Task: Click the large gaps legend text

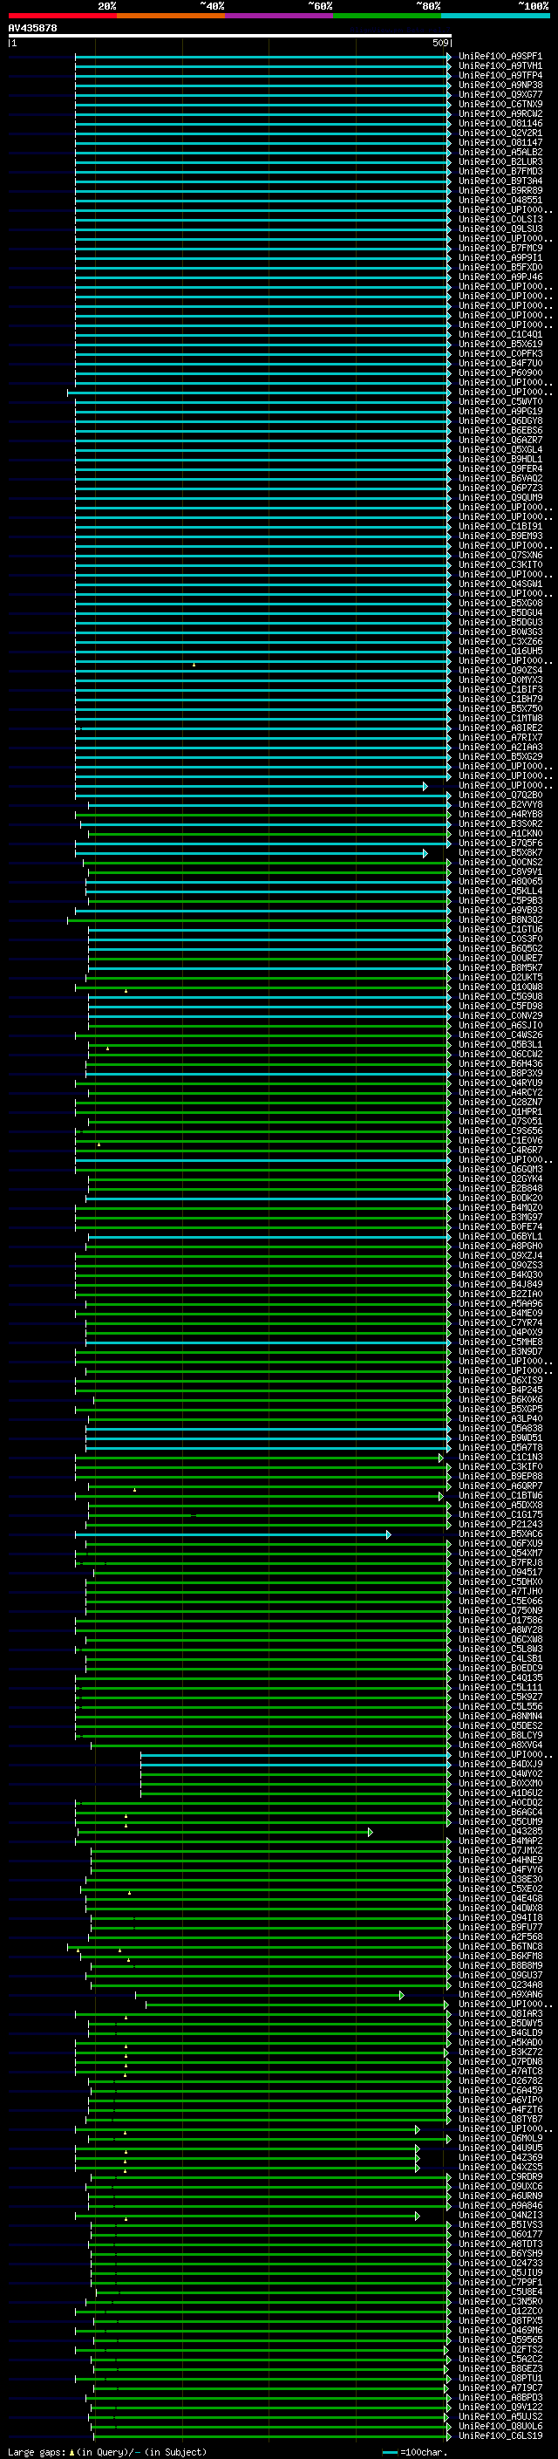Action: click(107, 2451)
